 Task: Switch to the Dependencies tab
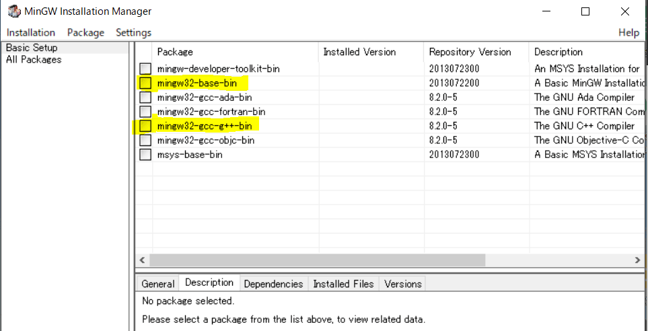[x=274, y=284]
